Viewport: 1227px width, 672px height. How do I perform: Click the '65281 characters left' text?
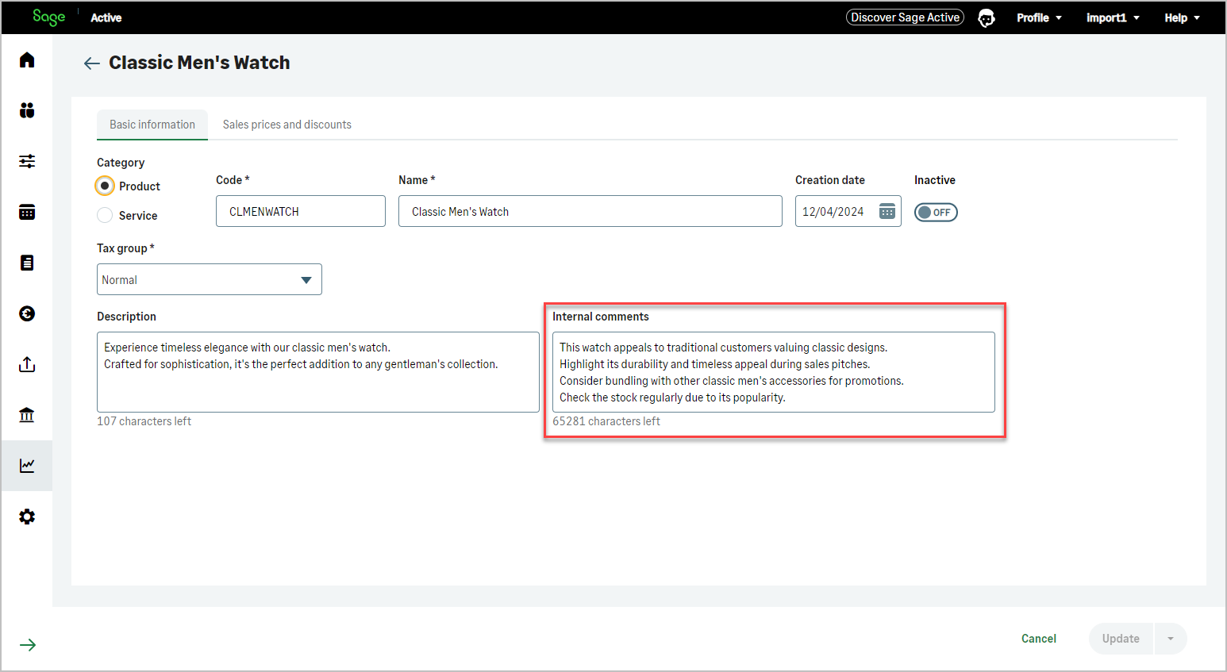coord(606,421)
